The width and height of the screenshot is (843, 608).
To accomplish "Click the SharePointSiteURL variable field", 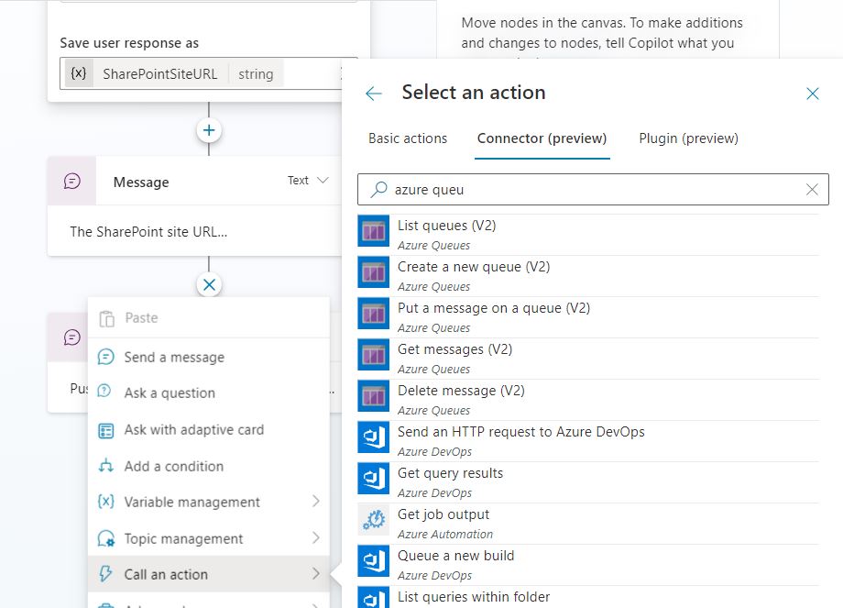I will point(202,73).
